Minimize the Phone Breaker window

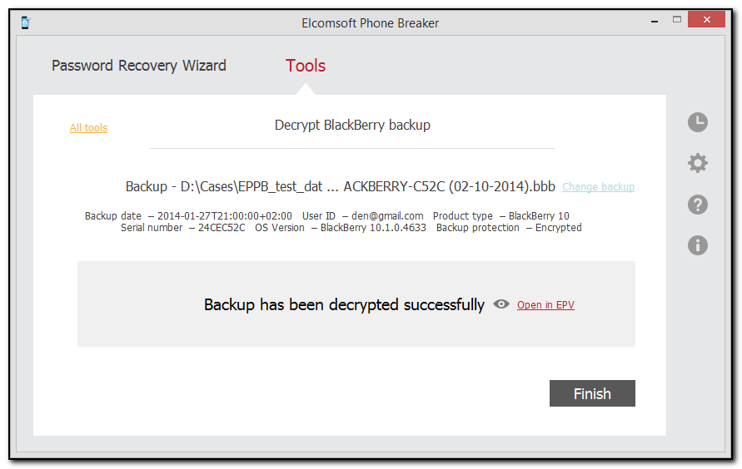coord(654,19)
